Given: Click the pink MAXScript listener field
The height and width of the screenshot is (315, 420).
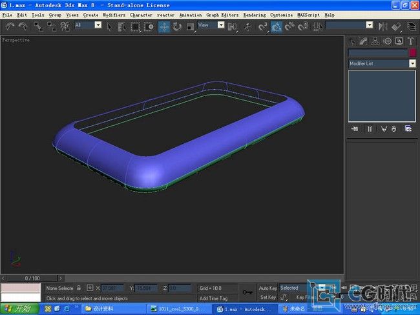Looking at the screenshot, I should coord(21,288).
